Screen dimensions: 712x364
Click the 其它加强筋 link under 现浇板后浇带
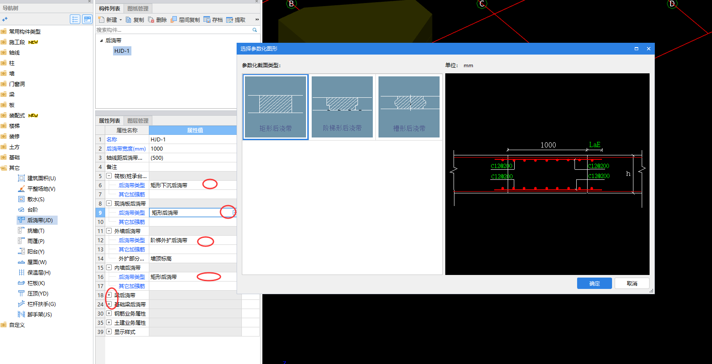[x=132, y=222]
